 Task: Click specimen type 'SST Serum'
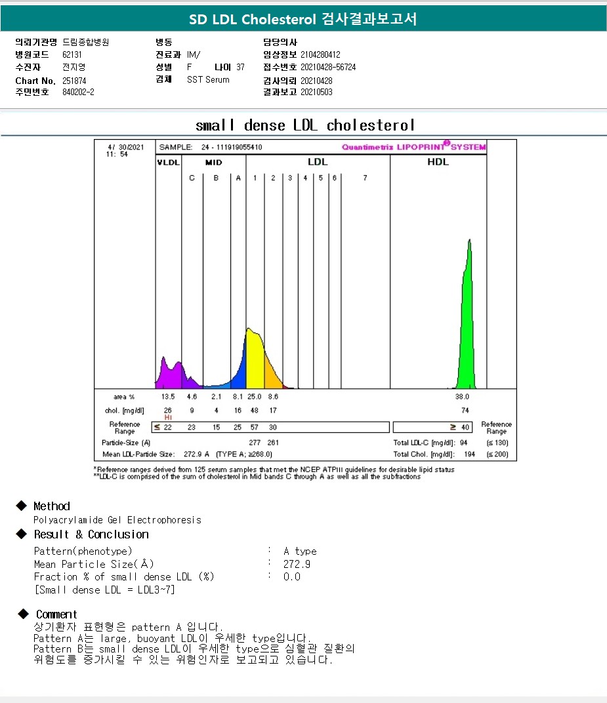click(208, 80)
